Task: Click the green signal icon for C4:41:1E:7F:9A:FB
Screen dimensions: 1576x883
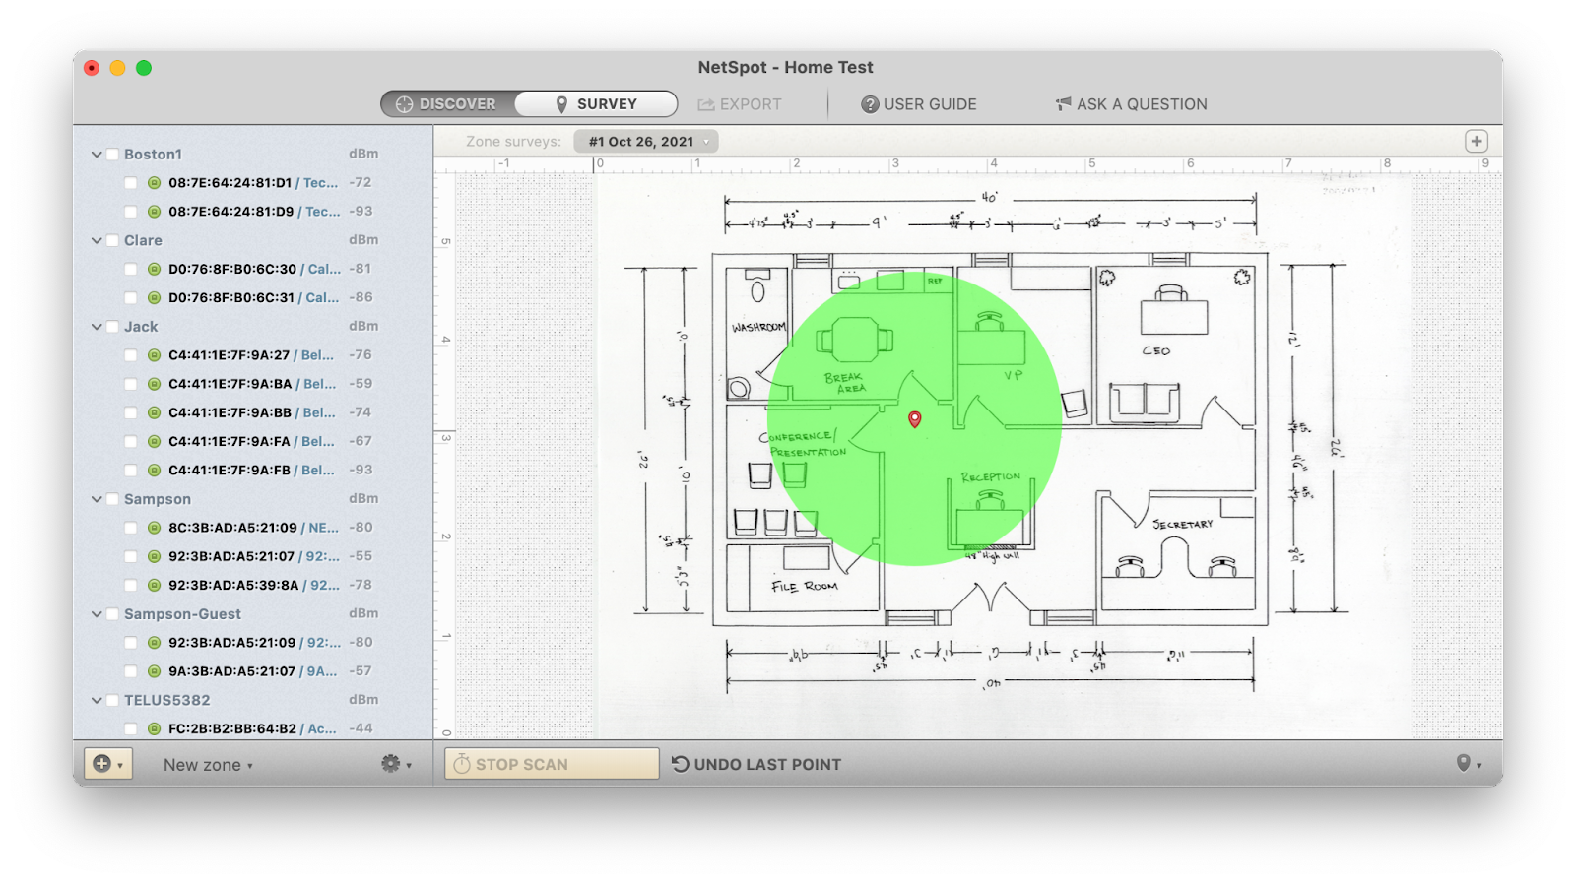Action: pyautogui.click(x=154, y=470)
